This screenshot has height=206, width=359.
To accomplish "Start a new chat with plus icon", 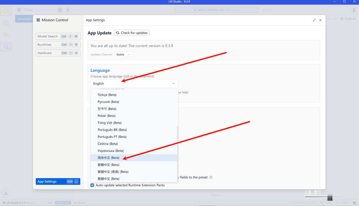I will click(68, 10).
